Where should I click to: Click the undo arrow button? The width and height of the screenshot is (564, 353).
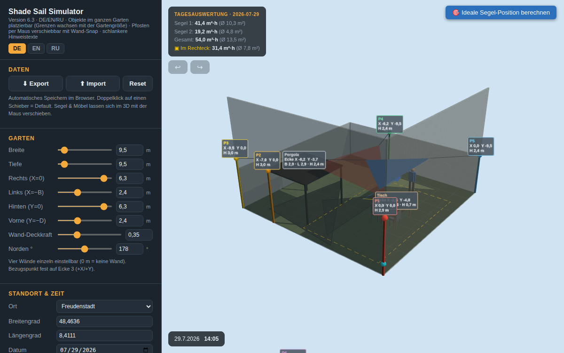click(x=178, y=67)
